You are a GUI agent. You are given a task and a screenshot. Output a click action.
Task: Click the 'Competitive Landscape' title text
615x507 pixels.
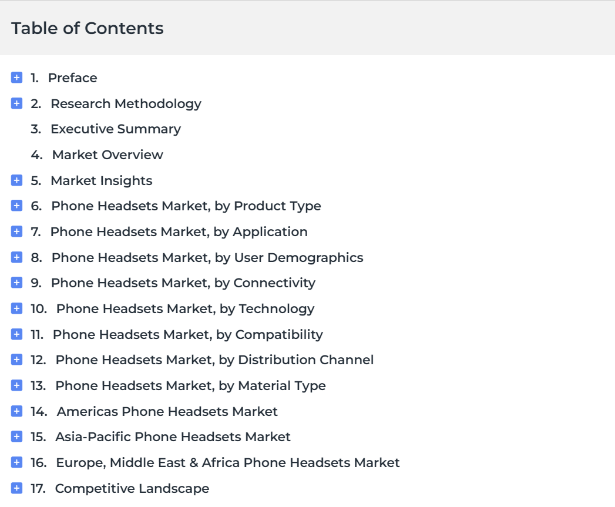coord(132,489)
